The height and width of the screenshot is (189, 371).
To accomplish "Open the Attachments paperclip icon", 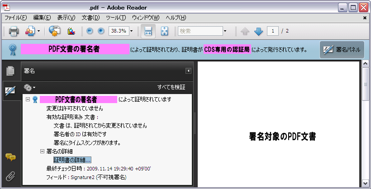I will coord(10,176).
